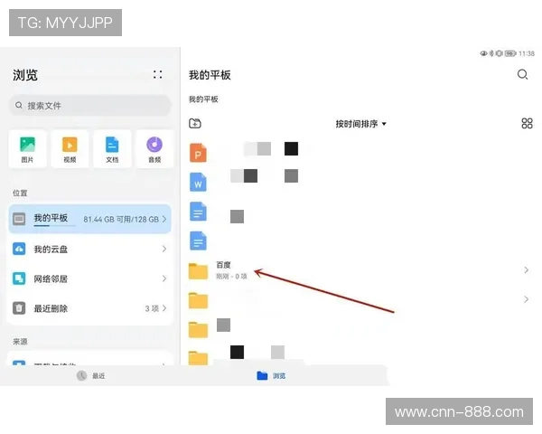This screenshot has width=542, height=434.
Task: Expand the 我的云盘 chevron
Action: point(164,249)
